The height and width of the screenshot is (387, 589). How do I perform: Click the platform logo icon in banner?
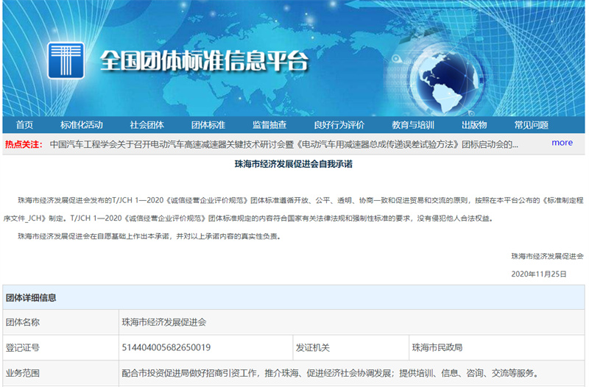66,60
